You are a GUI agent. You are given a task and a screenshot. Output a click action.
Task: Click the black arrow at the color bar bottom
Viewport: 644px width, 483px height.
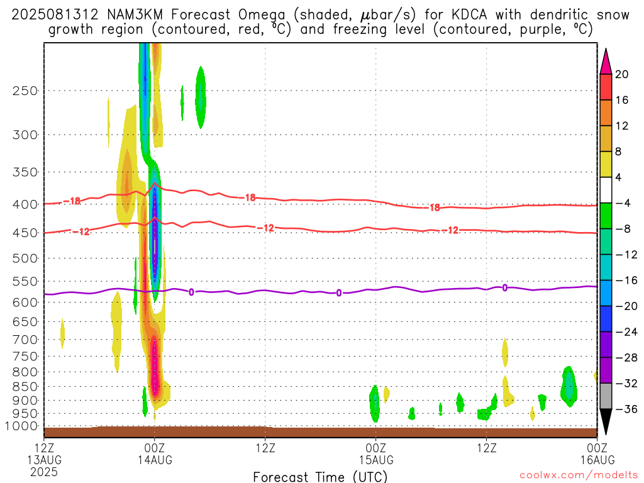point(606,422)
